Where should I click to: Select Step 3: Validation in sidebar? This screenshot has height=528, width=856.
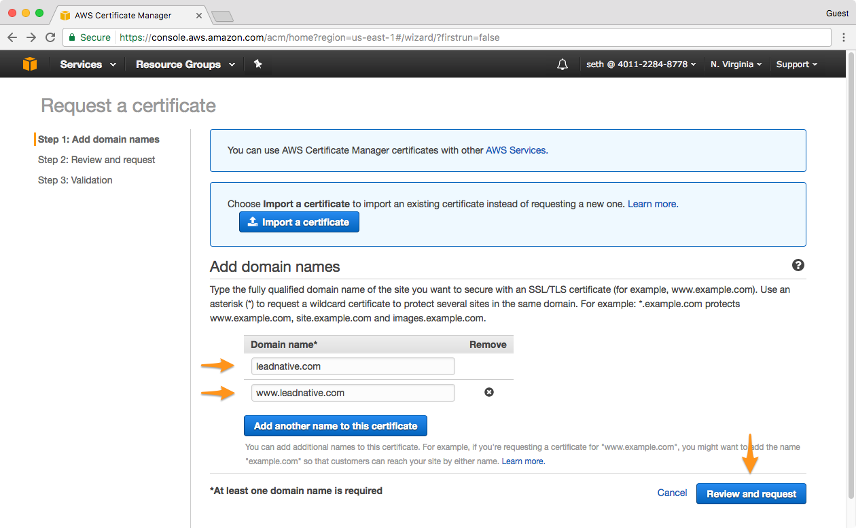75,180
